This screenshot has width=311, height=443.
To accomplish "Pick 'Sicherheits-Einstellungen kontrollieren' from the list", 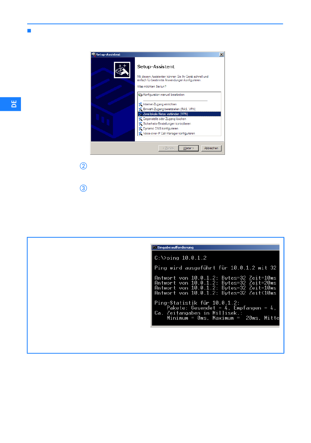I will coord(167,124).
